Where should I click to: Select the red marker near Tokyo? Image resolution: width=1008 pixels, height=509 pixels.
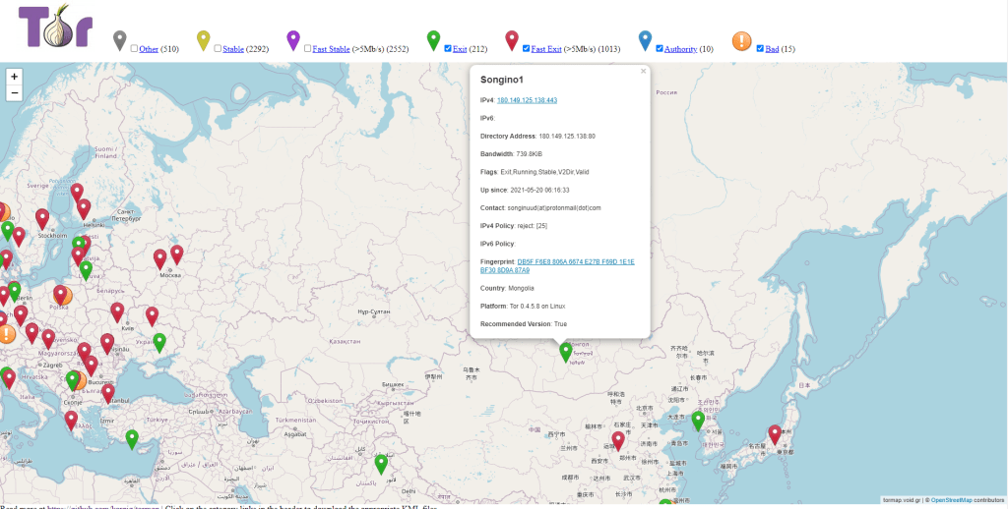(775, 433)
